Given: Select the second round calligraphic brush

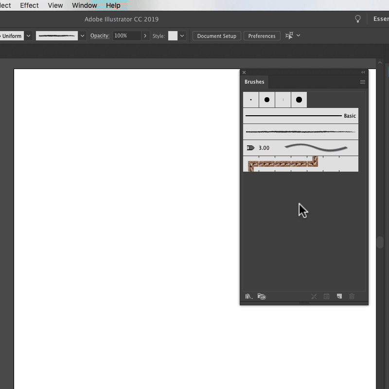Looking at the screenshot, I should pos(267,100).
